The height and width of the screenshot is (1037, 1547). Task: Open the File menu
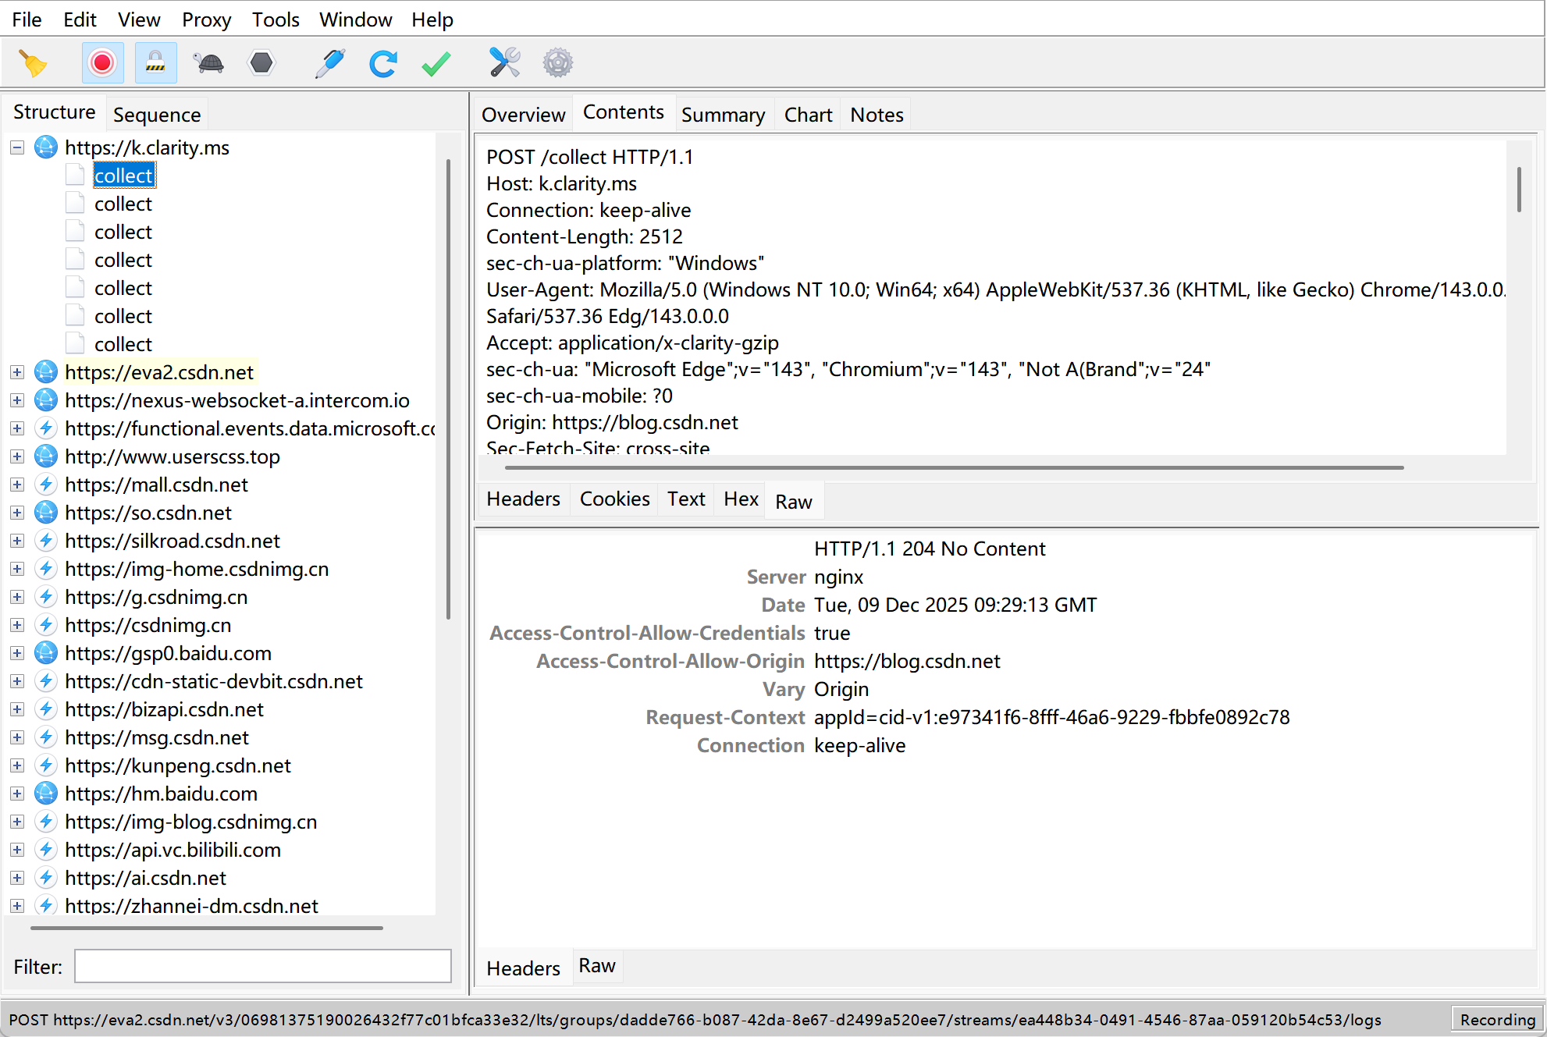pos(27,20)
